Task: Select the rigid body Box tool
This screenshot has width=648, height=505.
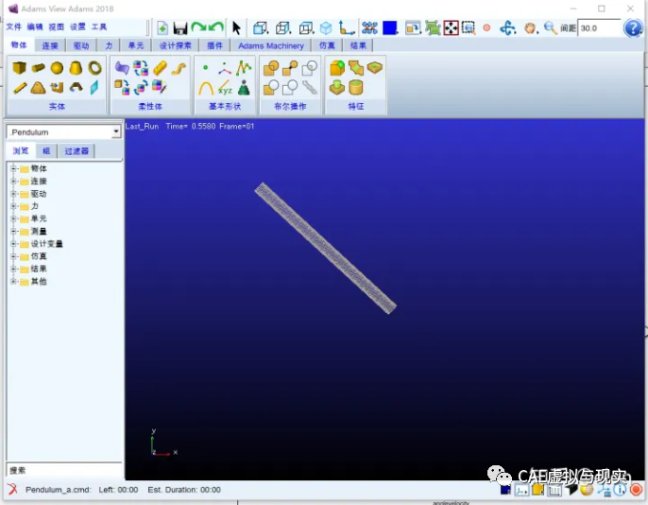Action: coord(19,67)
